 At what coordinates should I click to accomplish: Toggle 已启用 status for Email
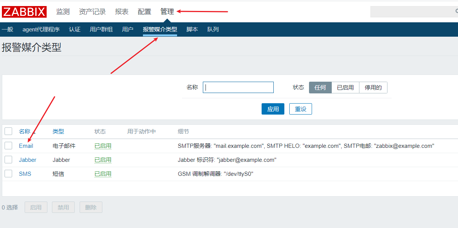click(103, 146)
